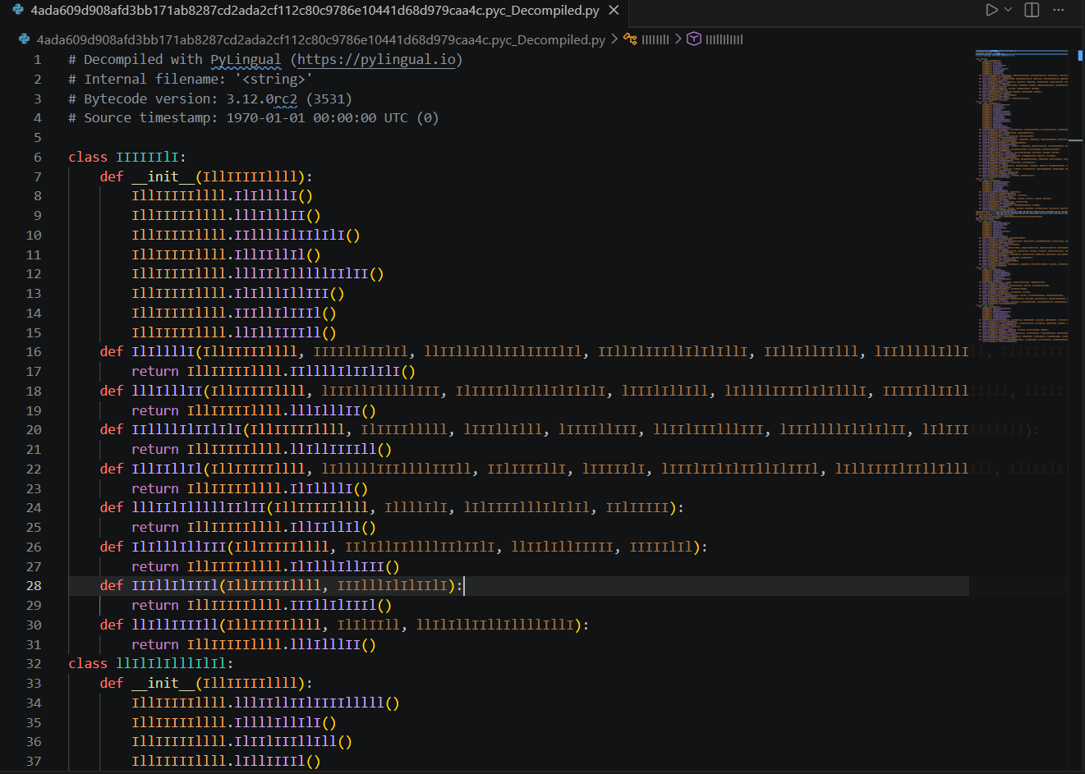Place cursor on return keyword of line 29

pyautogui.click(x=155, y=605)
